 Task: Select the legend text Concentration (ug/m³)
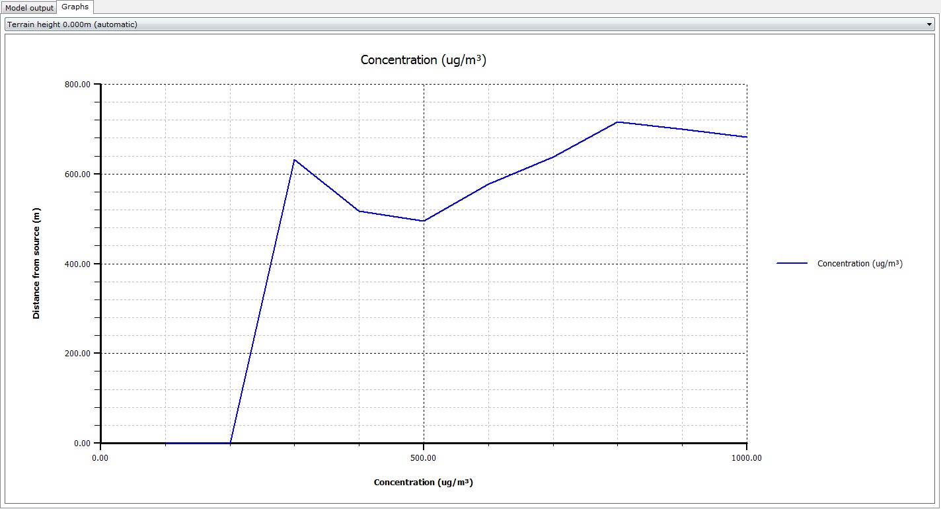(860, 264)
